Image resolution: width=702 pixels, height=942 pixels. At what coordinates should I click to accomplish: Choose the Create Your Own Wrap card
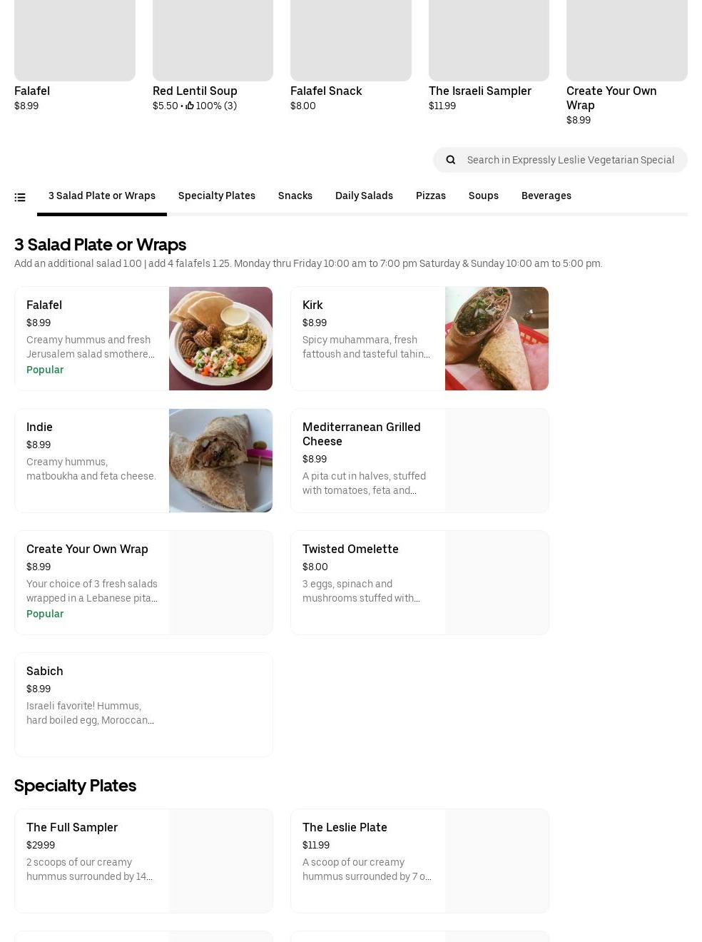point(87,549)
